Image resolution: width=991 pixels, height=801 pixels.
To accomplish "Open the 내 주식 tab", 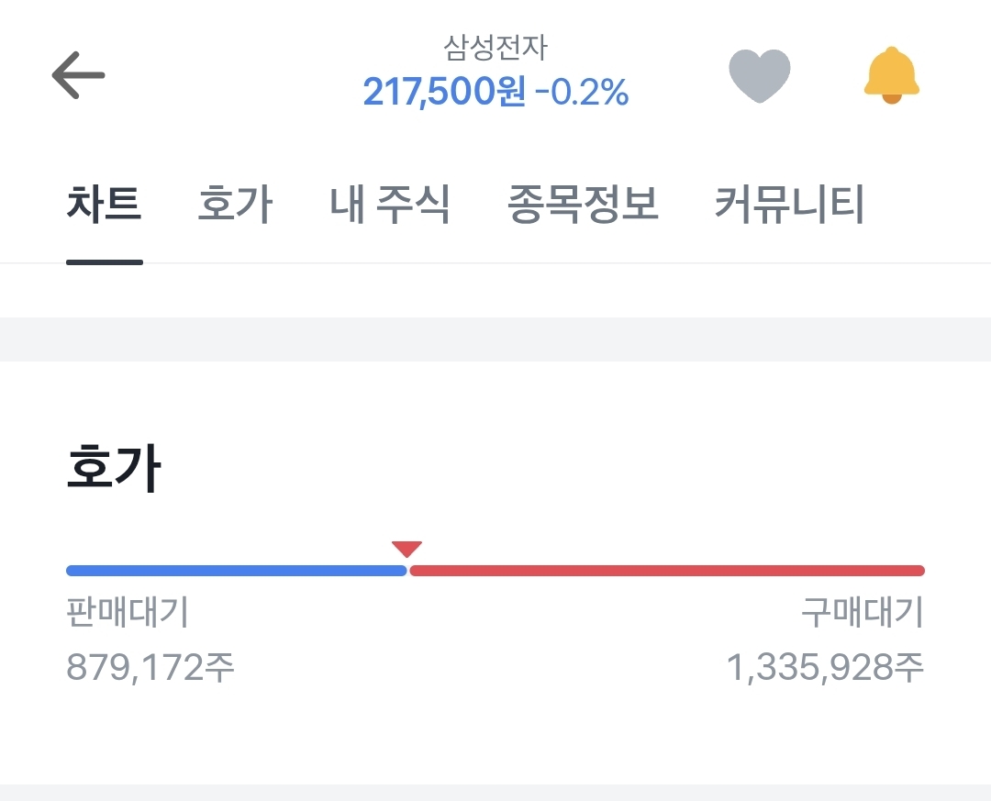I will (390, 205).
